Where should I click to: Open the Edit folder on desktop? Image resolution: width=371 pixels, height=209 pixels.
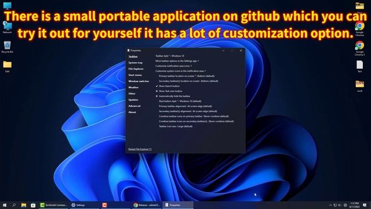point(8,66)
